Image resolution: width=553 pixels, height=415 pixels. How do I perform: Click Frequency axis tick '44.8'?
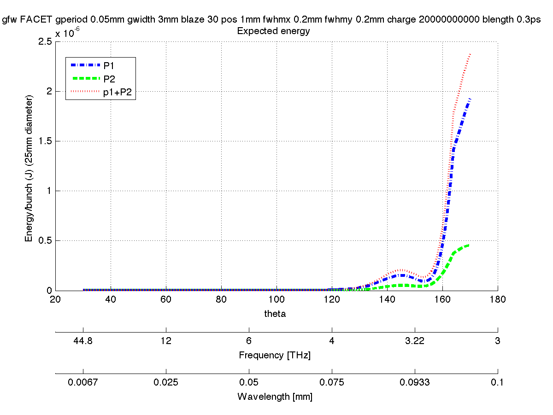[x=83, y=341]
